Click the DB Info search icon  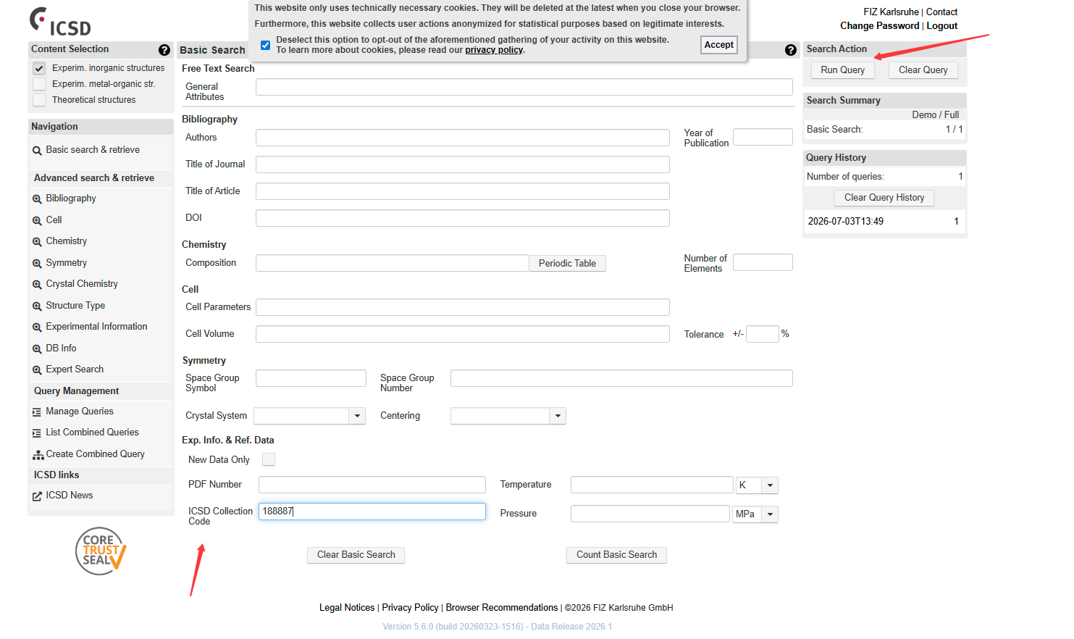point(37,349)
